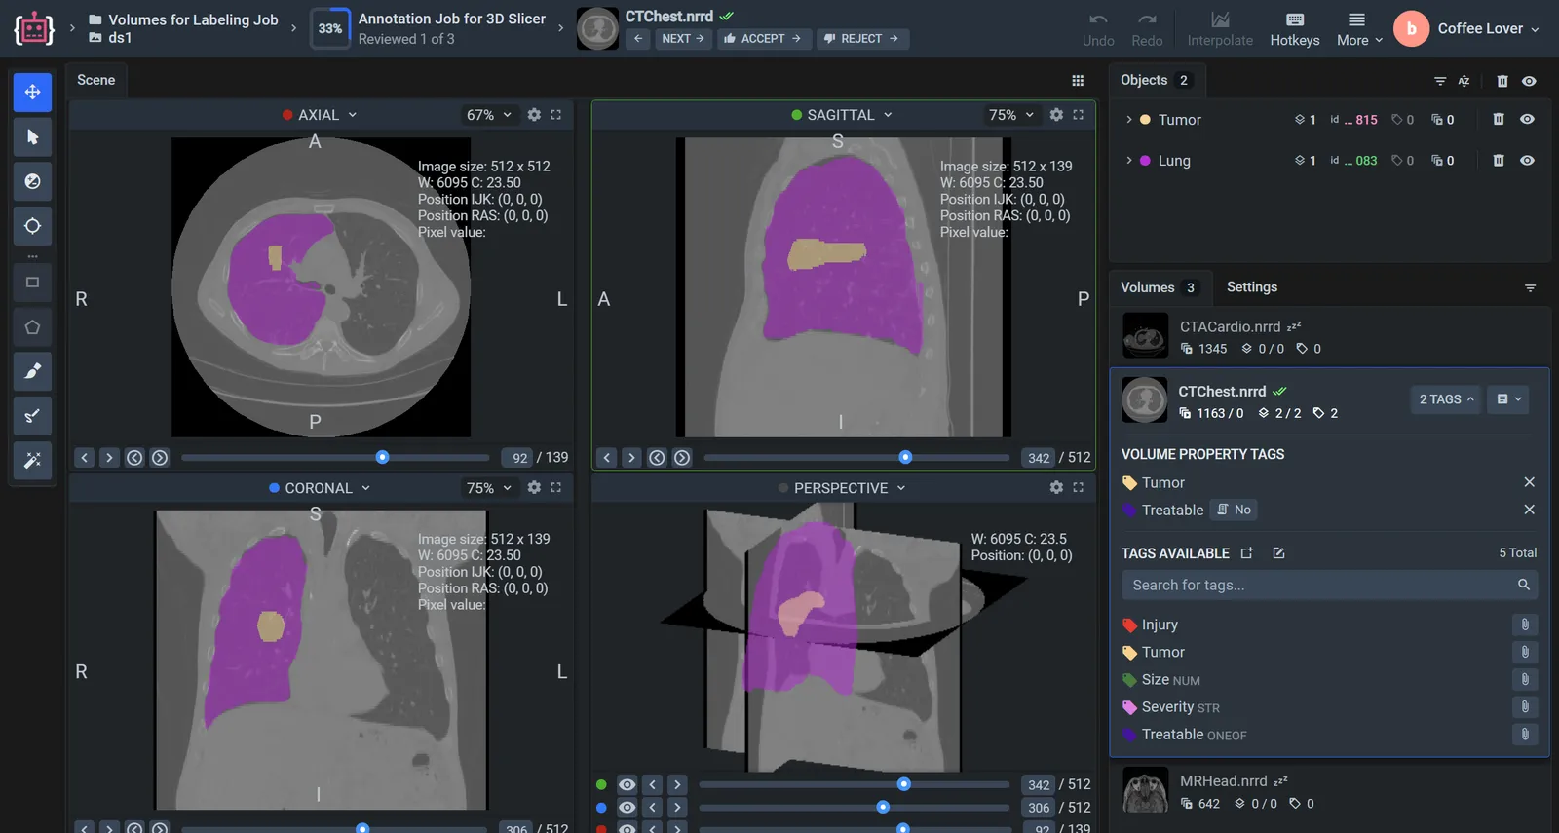Select the polygon annotation tool
Image resolution: width=1559 pixels, height=833 pixels.
(32, 327)
